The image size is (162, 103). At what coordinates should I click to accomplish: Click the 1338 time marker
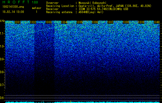pos(126,22)
